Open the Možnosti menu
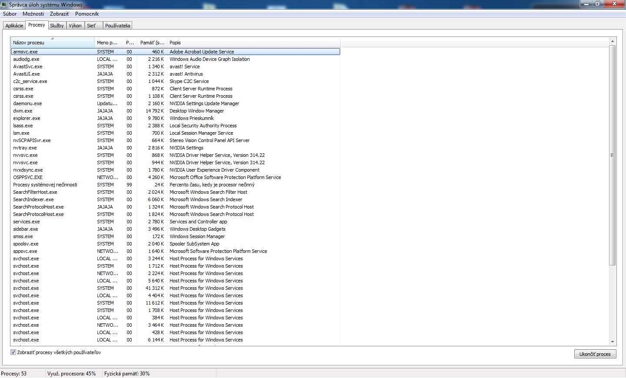The height and width of the screenshot is (378, 626). pos(33,14)
